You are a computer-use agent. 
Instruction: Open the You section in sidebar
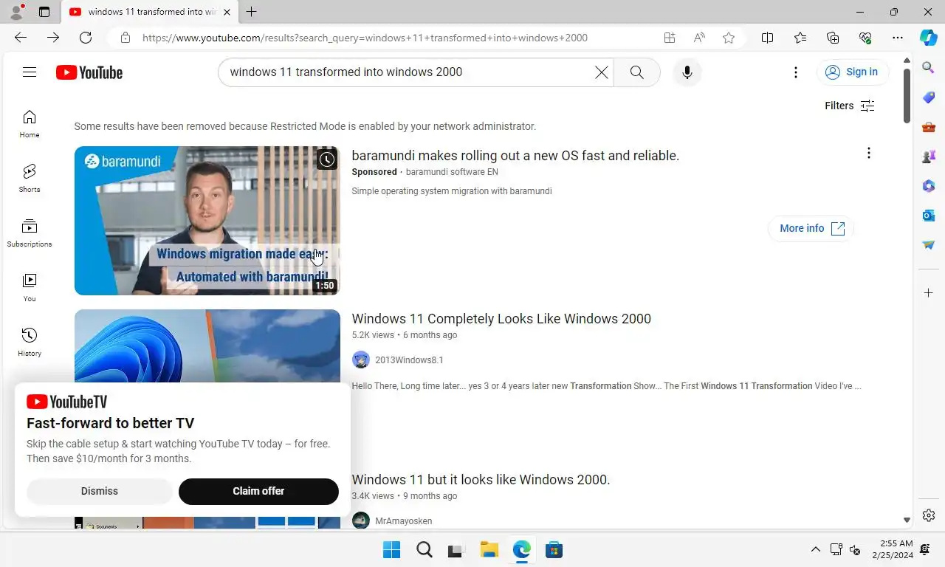point(30,288)
